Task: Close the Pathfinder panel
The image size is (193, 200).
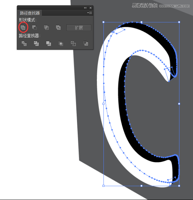Action: pos(91,8)
